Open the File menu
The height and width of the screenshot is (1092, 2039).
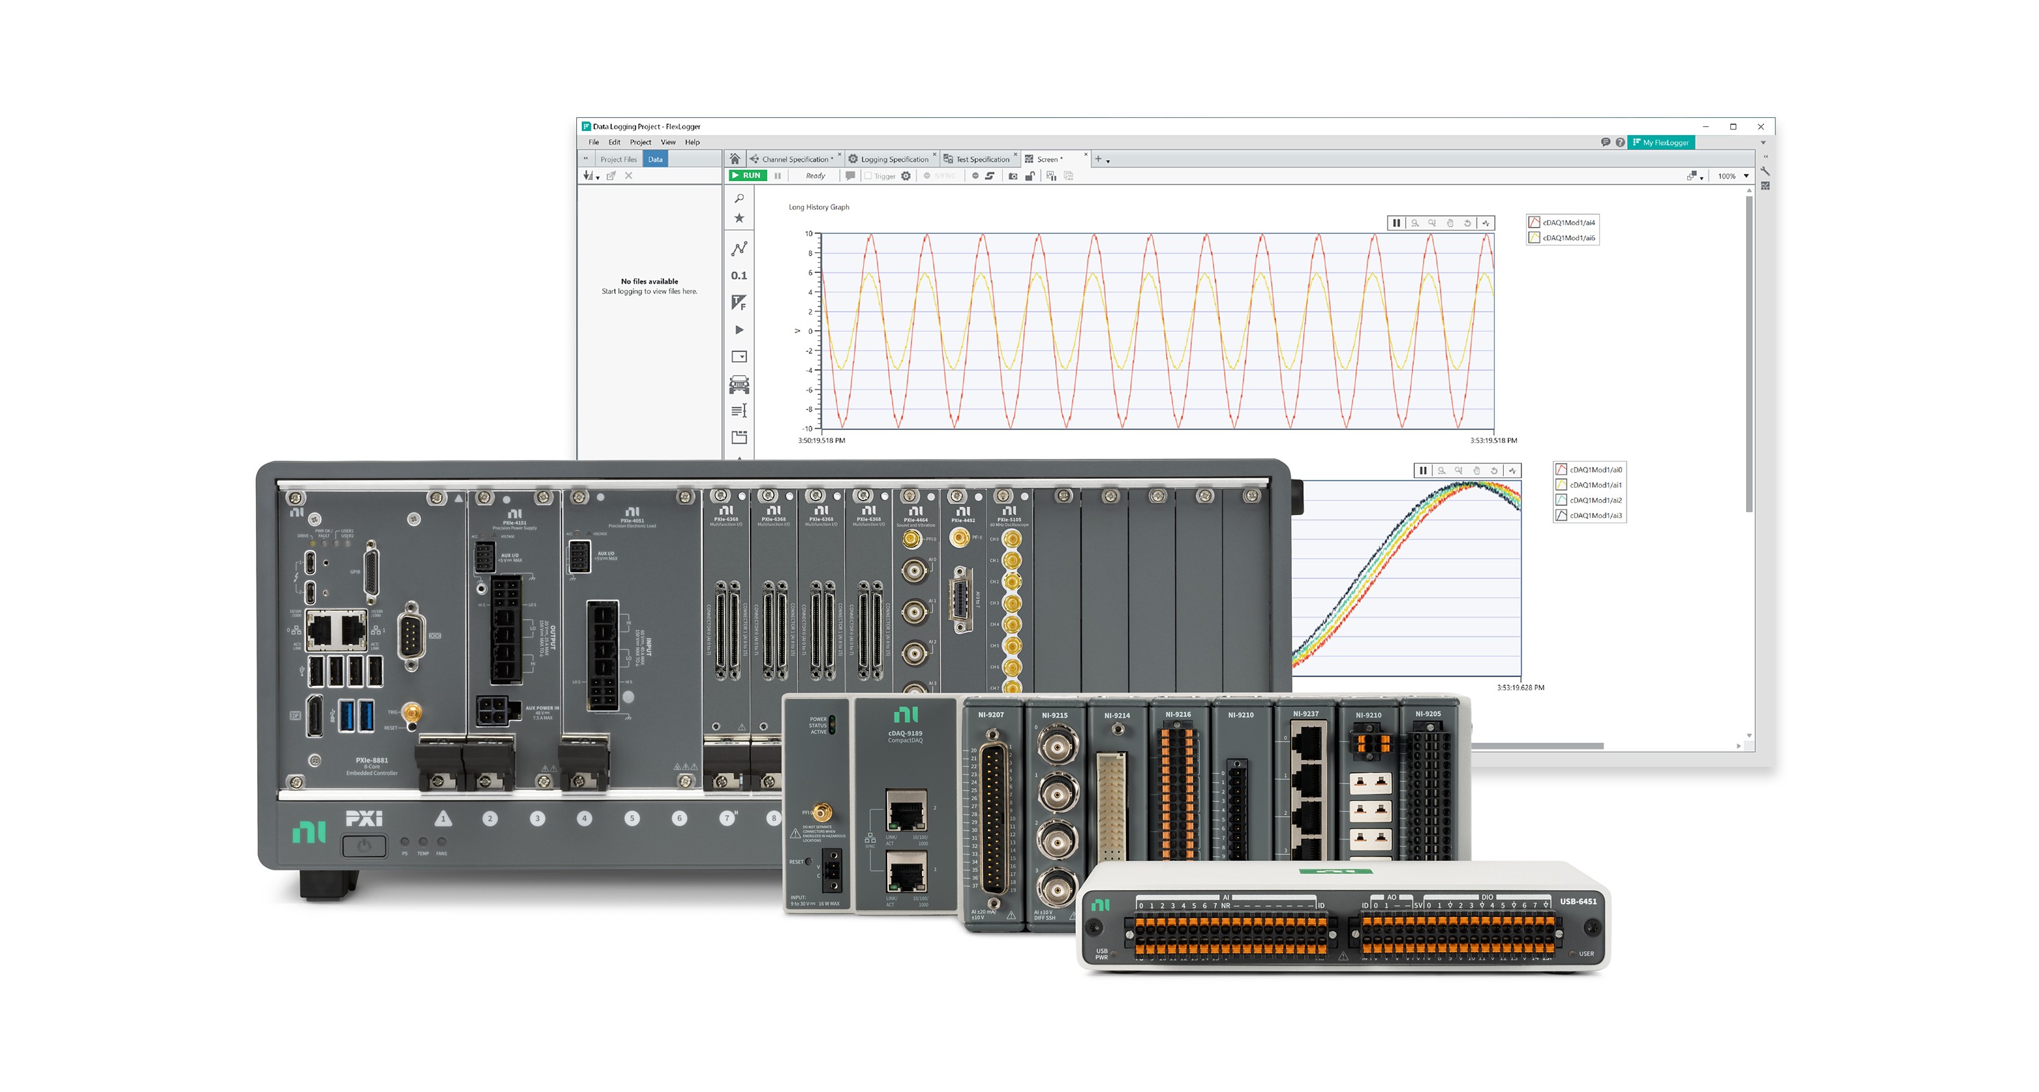click(593, 143)
